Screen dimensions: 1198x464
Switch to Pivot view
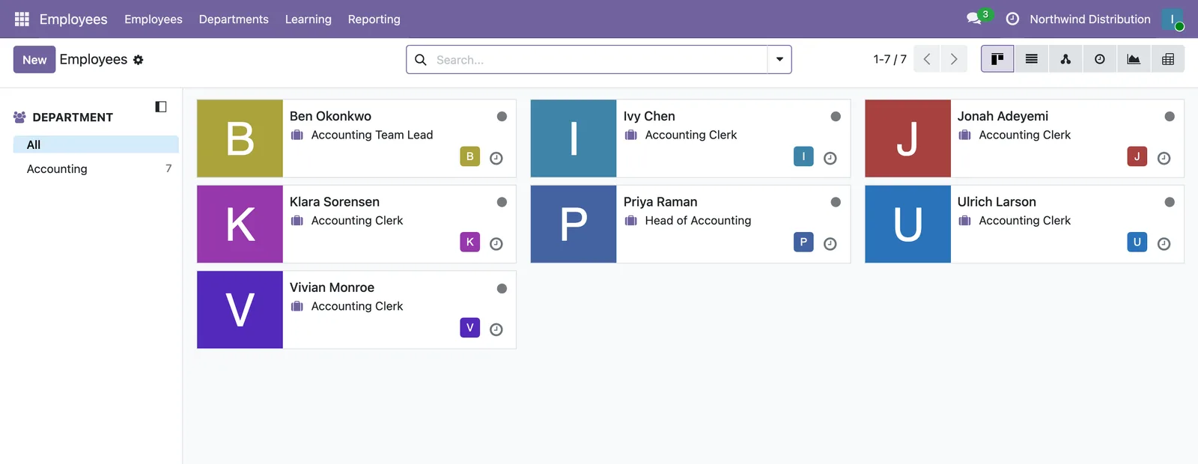[x=1168, y=59]
